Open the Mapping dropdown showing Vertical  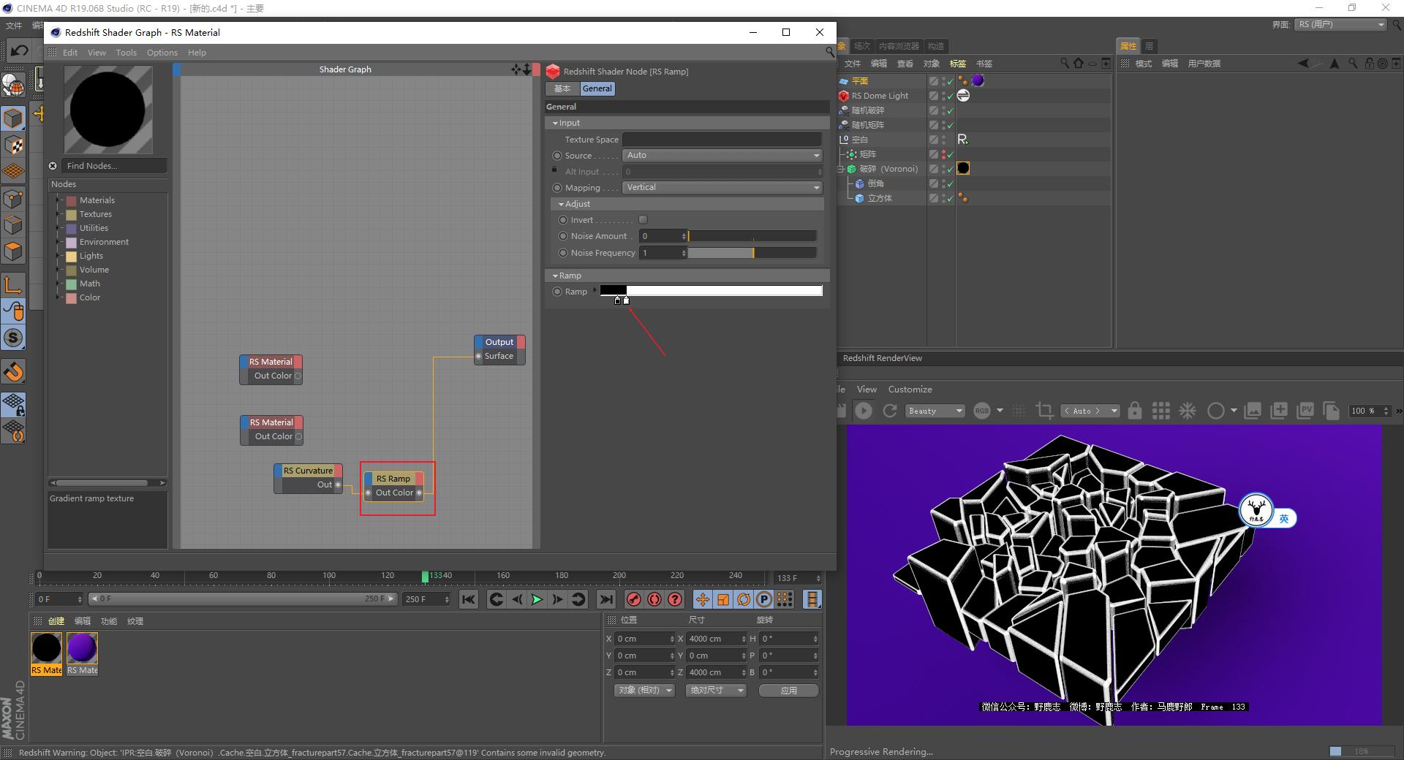coord(722,188)
